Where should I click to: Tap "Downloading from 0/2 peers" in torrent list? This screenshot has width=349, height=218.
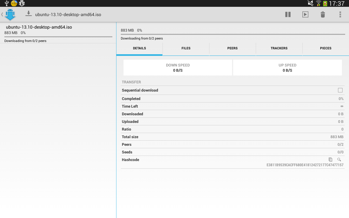25,41
